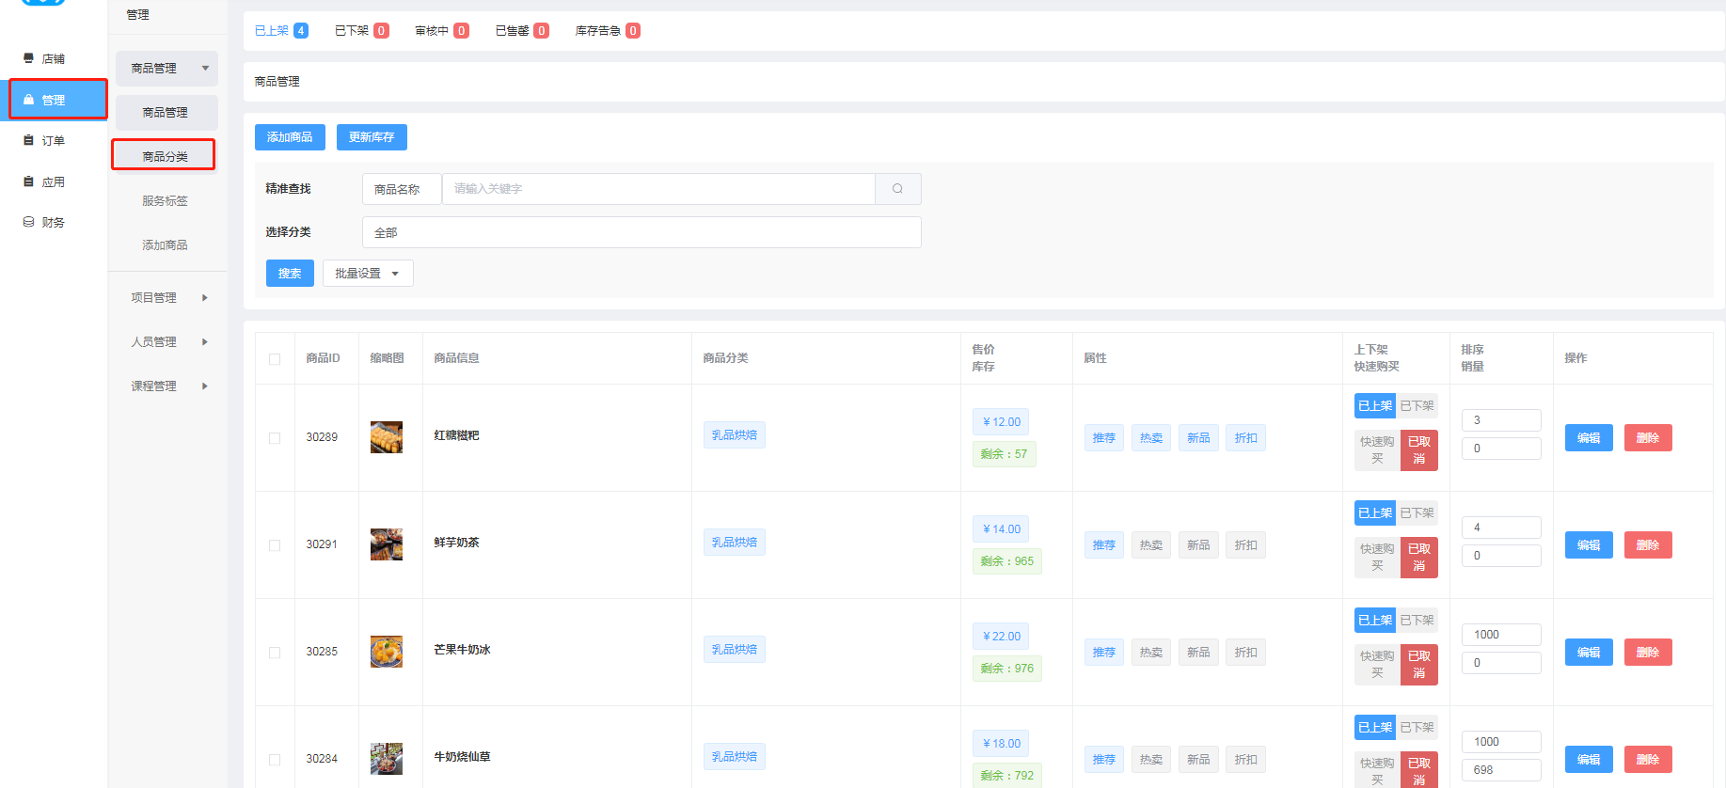Toggle 热卖 attribute for 鲜芋奶茶
Viewport: 1726px width, 788px height.
tap(1151, 545)
